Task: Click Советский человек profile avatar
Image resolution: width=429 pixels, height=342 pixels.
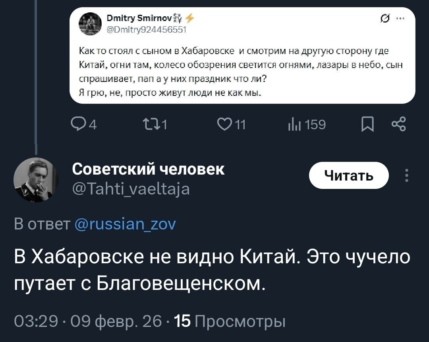Action: 36,180
